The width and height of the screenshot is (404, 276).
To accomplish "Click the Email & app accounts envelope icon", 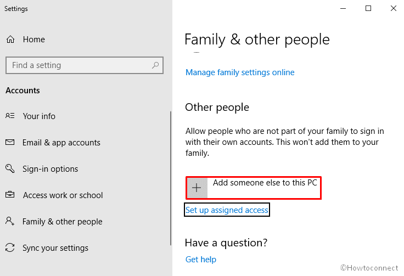I will (10, 143).
